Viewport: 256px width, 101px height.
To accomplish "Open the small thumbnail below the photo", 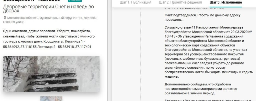I will point(51,99).
